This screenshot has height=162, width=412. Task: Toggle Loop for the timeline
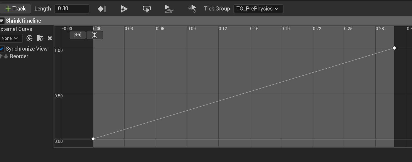[146, 9]
